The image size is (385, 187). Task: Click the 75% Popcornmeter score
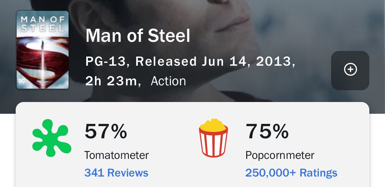pos(267,131)
